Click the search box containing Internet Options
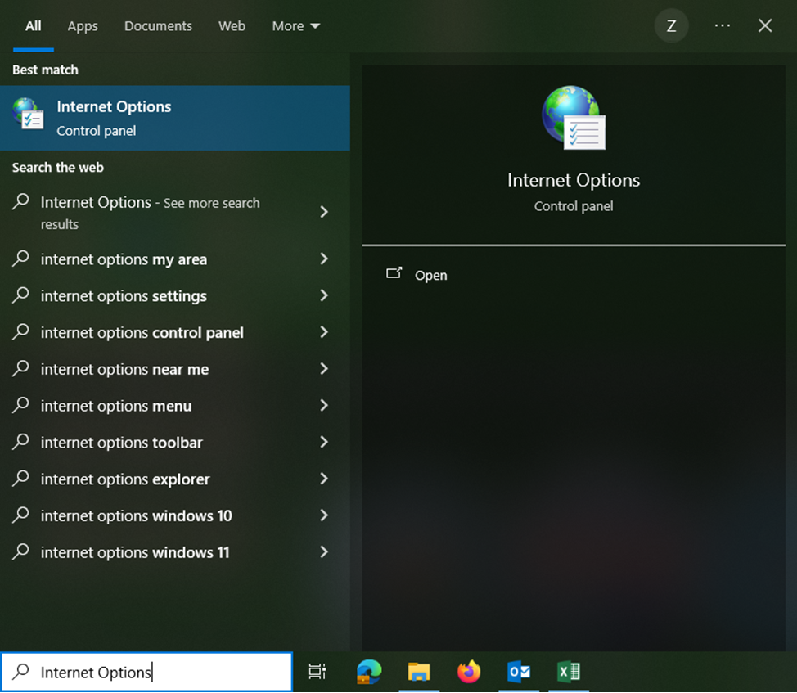 pyautogui.click(x=147, y=672)
